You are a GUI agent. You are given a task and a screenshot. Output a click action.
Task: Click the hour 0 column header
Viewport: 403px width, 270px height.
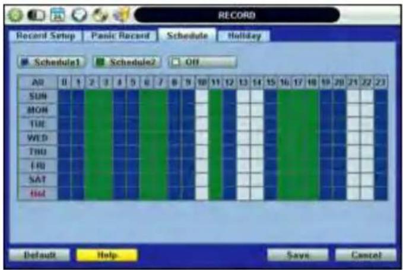(x=64, y=83)
